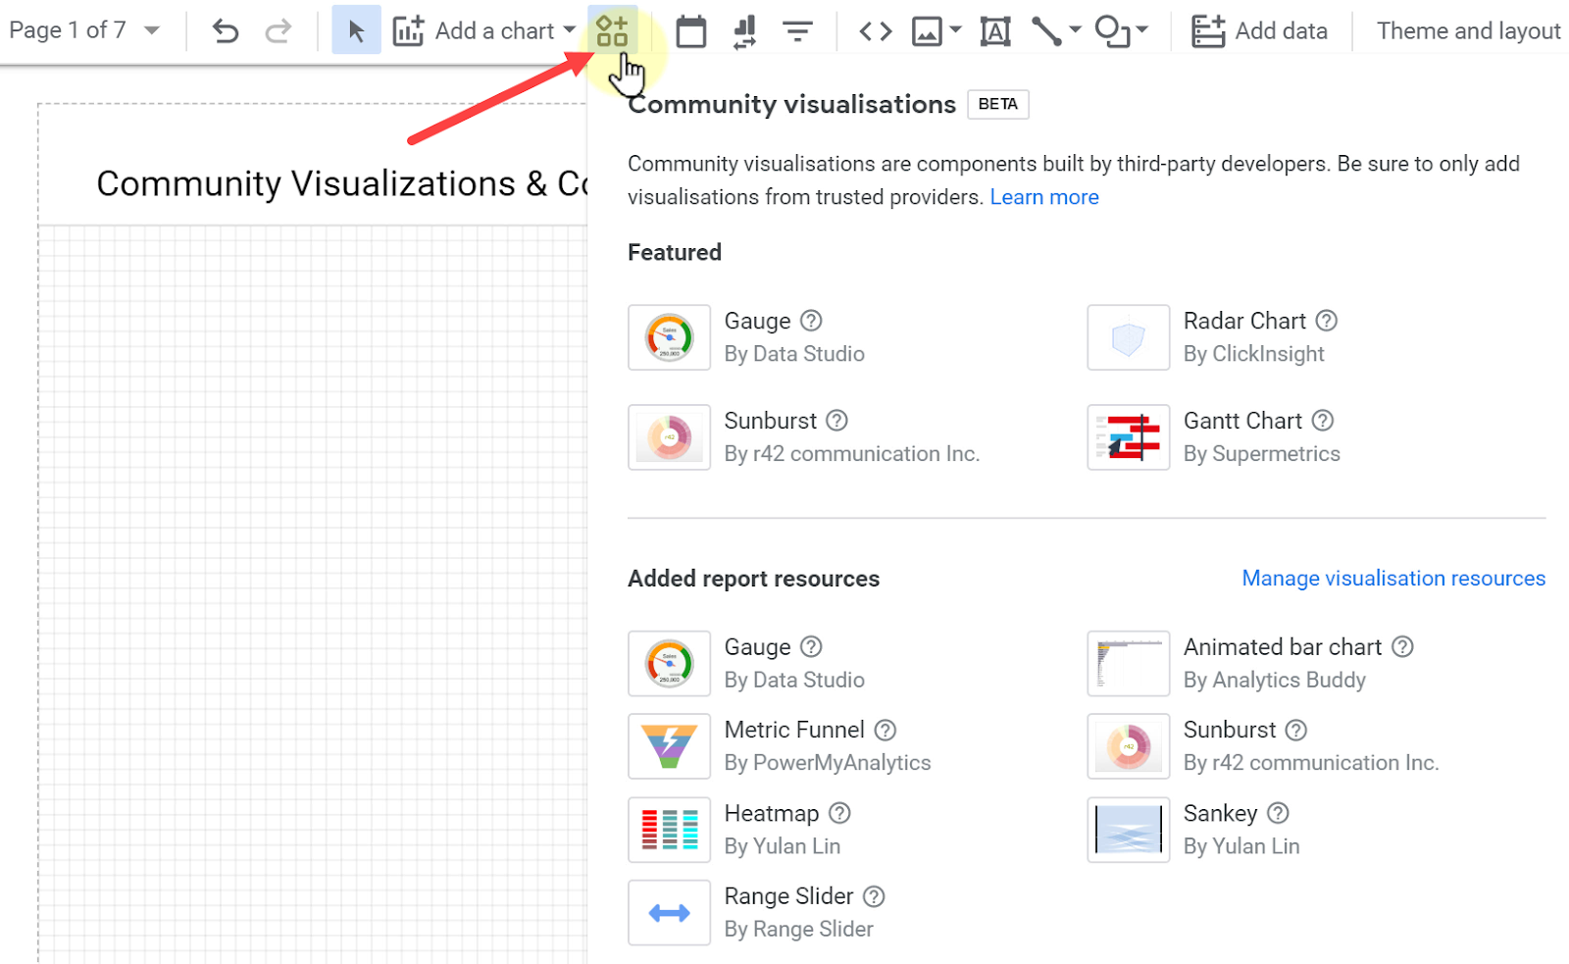Click the Range Slider label
Screen dimensions: 1569x964
click(789, 896)
